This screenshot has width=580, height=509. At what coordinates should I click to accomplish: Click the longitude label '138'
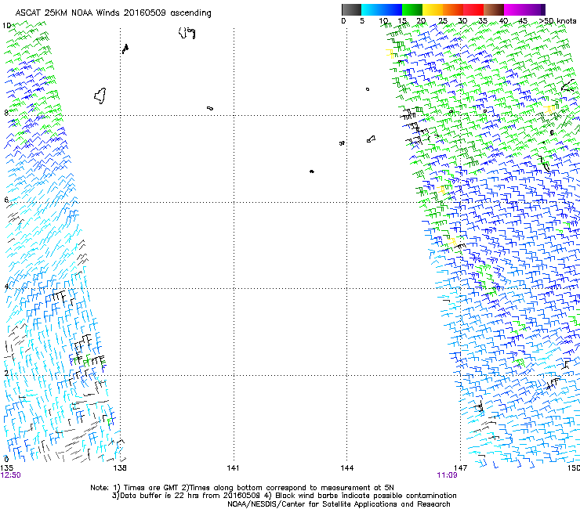point(120,468)
